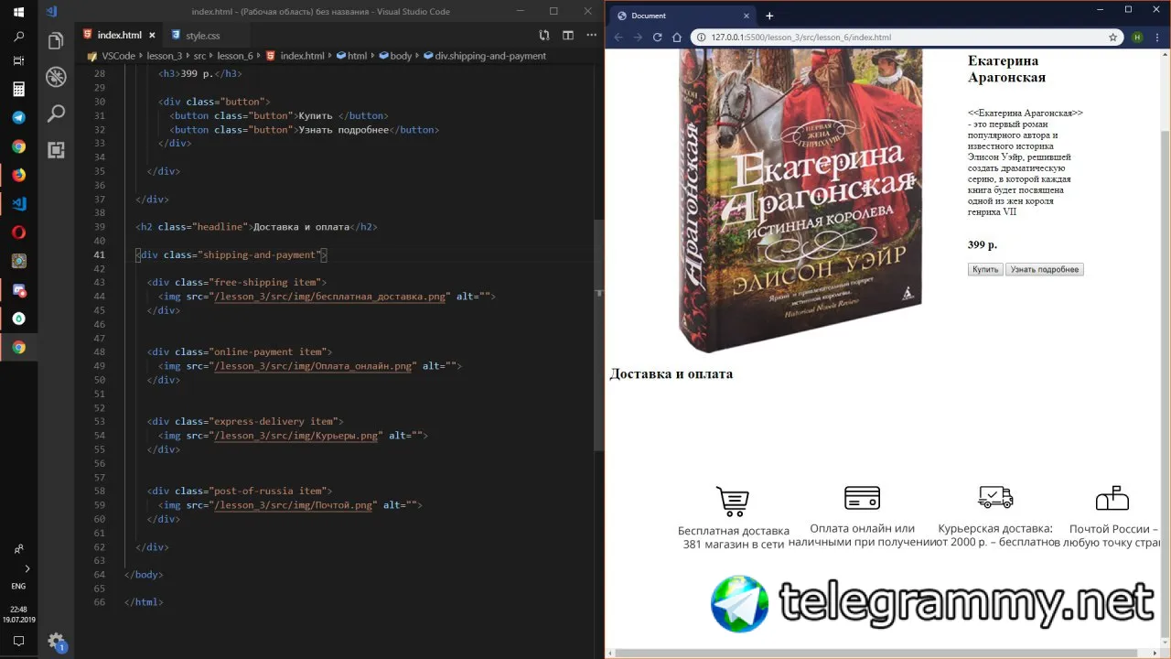This screenshot has height=659, width=1171.
Task: Click the Узнать подробнее button
Action: point(1045,270)
